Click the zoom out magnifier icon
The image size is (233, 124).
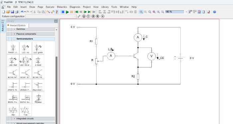(163, 12)
